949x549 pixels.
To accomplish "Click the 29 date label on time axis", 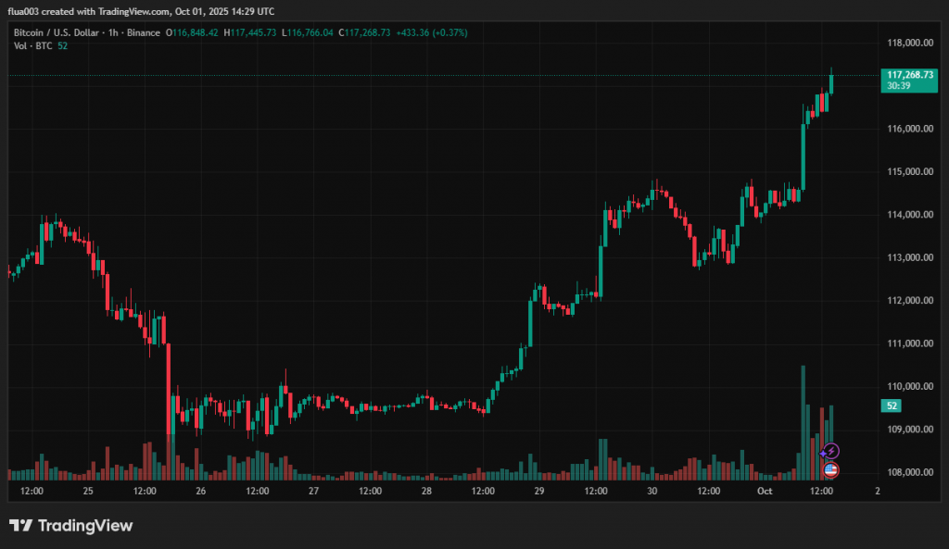I will coord(538,491).
